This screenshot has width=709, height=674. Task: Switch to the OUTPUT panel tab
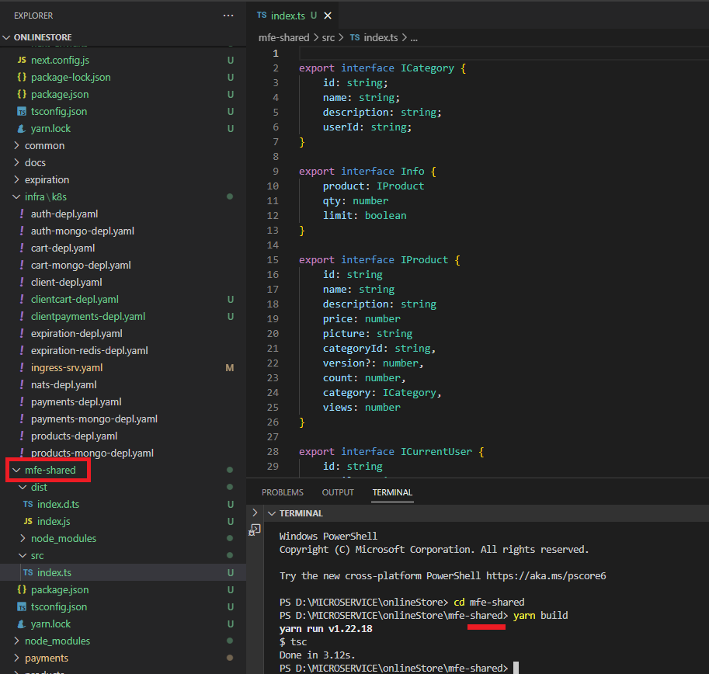coord(338,492)
